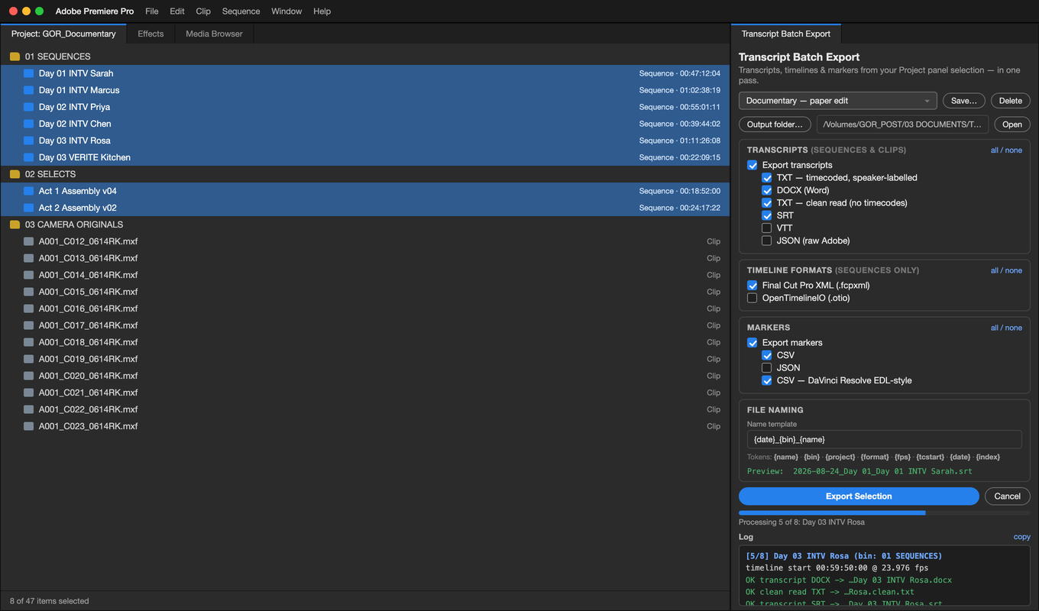Image resolution: width=1039 pixels, height=611 pixels.
Task: Click A001_C017_0614RK.mxf clip icon
Action: [x=28, y=325]
